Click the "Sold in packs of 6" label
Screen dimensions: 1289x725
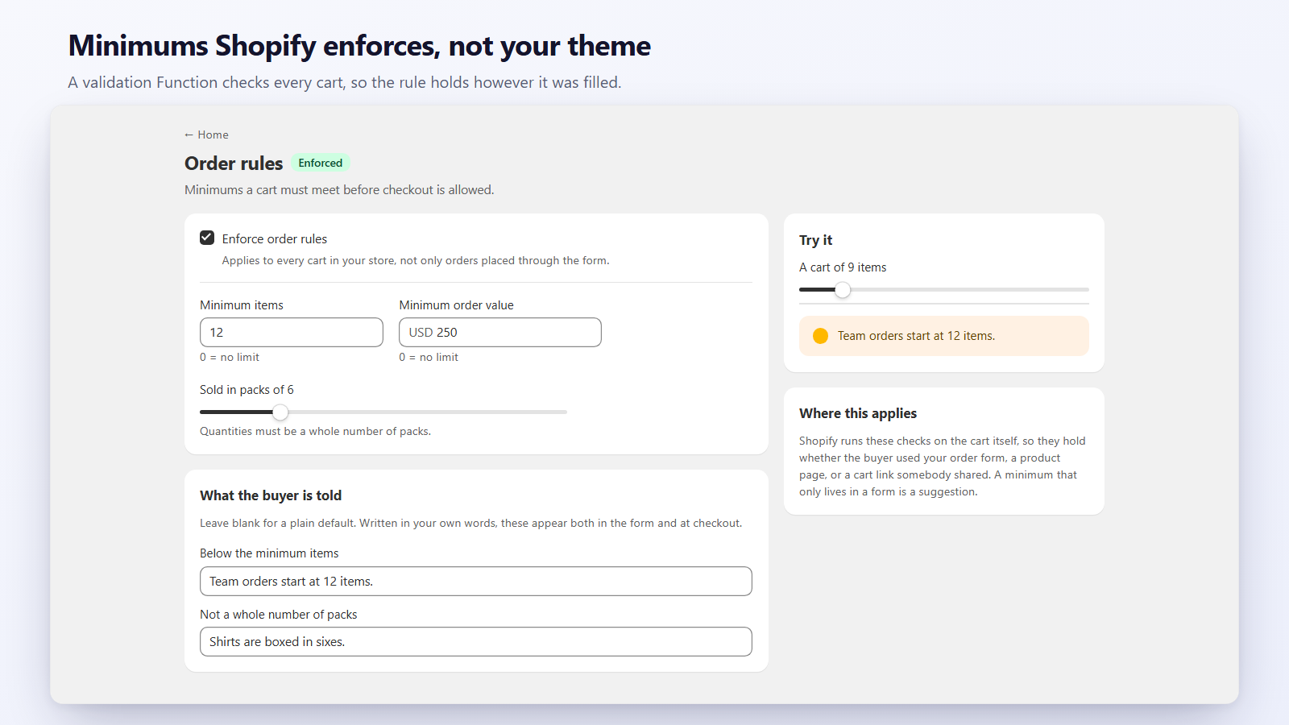pyautogui.click(x=247, y=390)
